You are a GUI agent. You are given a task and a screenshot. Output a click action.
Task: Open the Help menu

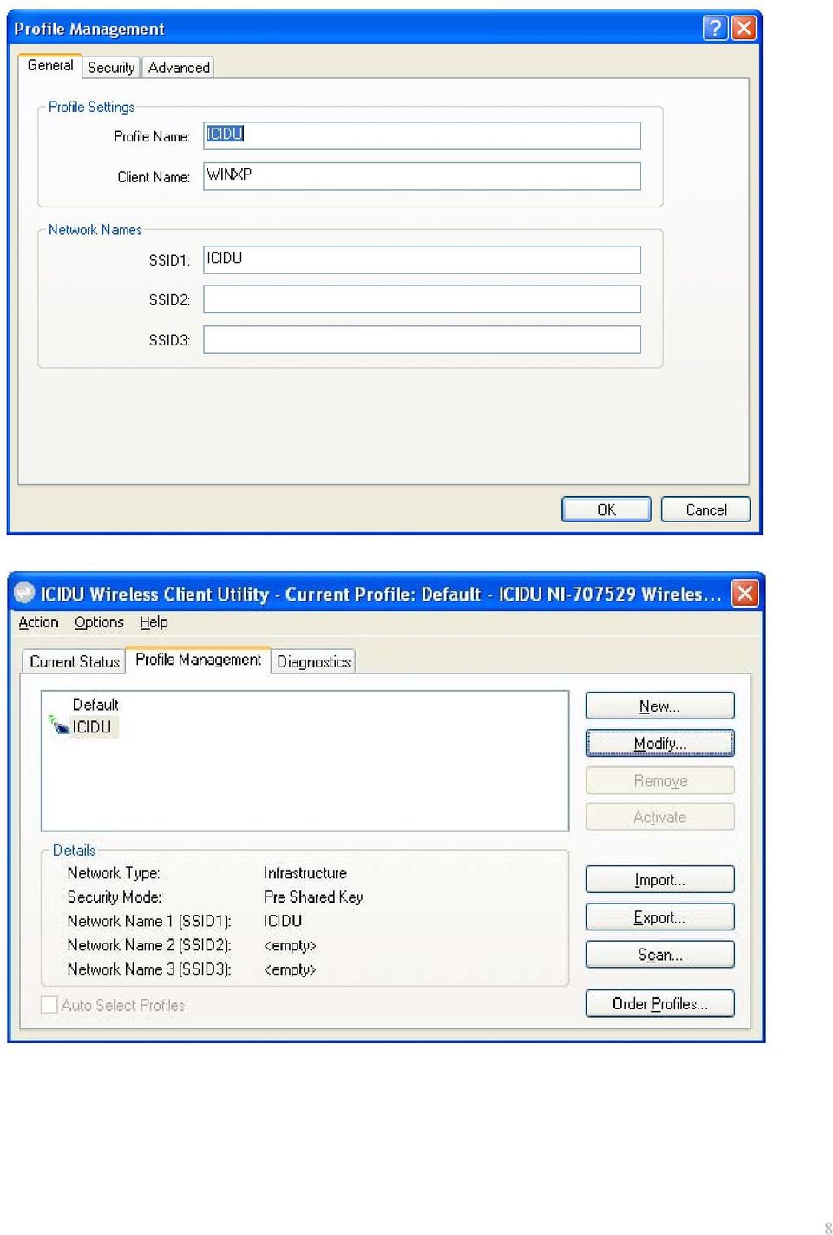154,622
